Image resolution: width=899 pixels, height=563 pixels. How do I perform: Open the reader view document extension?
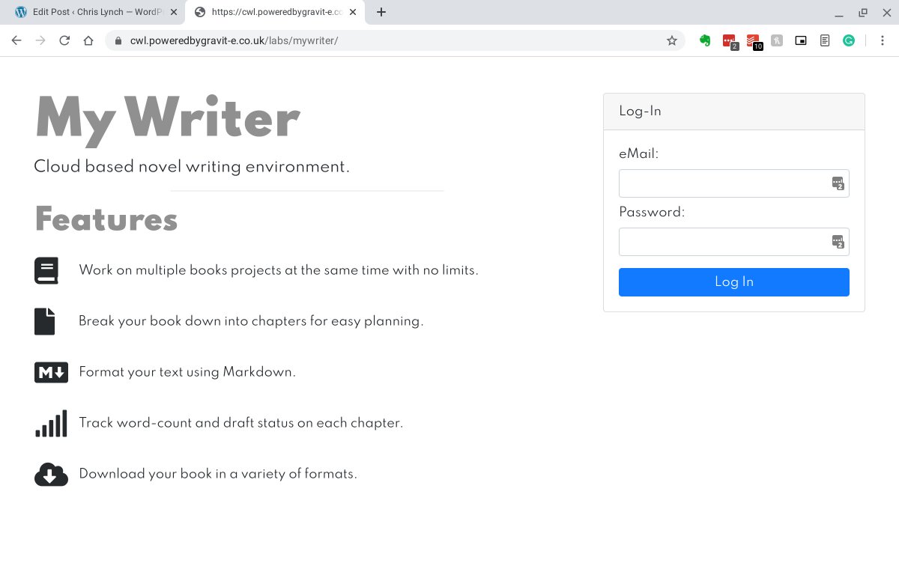click(825, 40)
